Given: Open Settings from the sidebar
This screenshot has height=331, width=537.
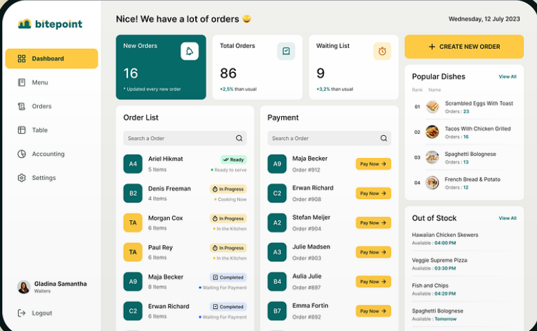Looking at the screenshot, I should pyautogui.click(x=43, y=178).
